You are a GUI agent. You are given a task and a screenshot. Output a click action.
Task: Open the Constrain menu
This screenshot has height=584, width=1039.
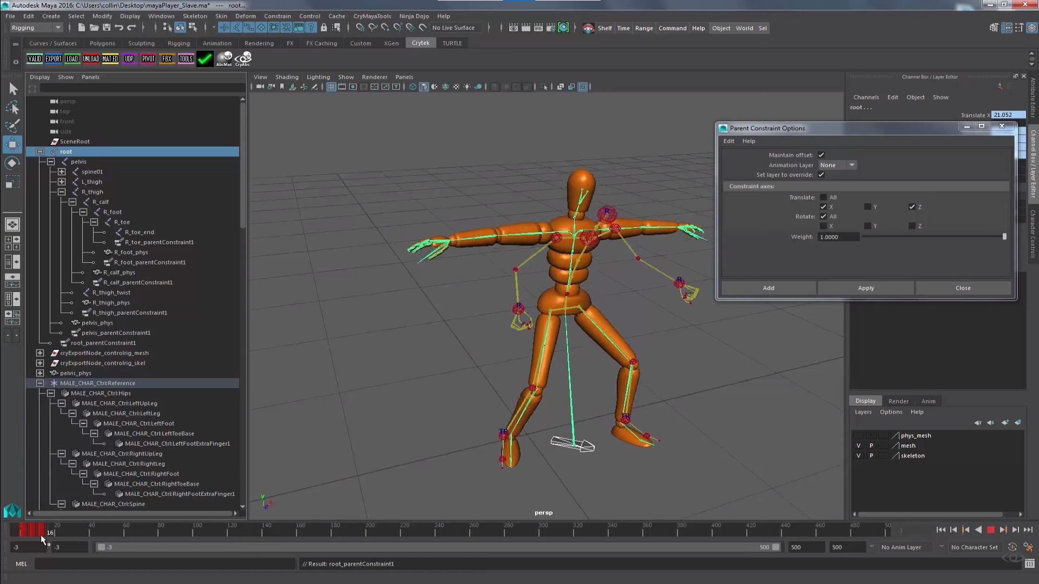click(x=277, y=16)
